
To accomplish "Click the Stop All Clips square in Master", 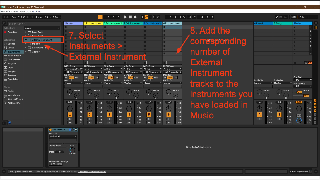I will click(295, 63).
